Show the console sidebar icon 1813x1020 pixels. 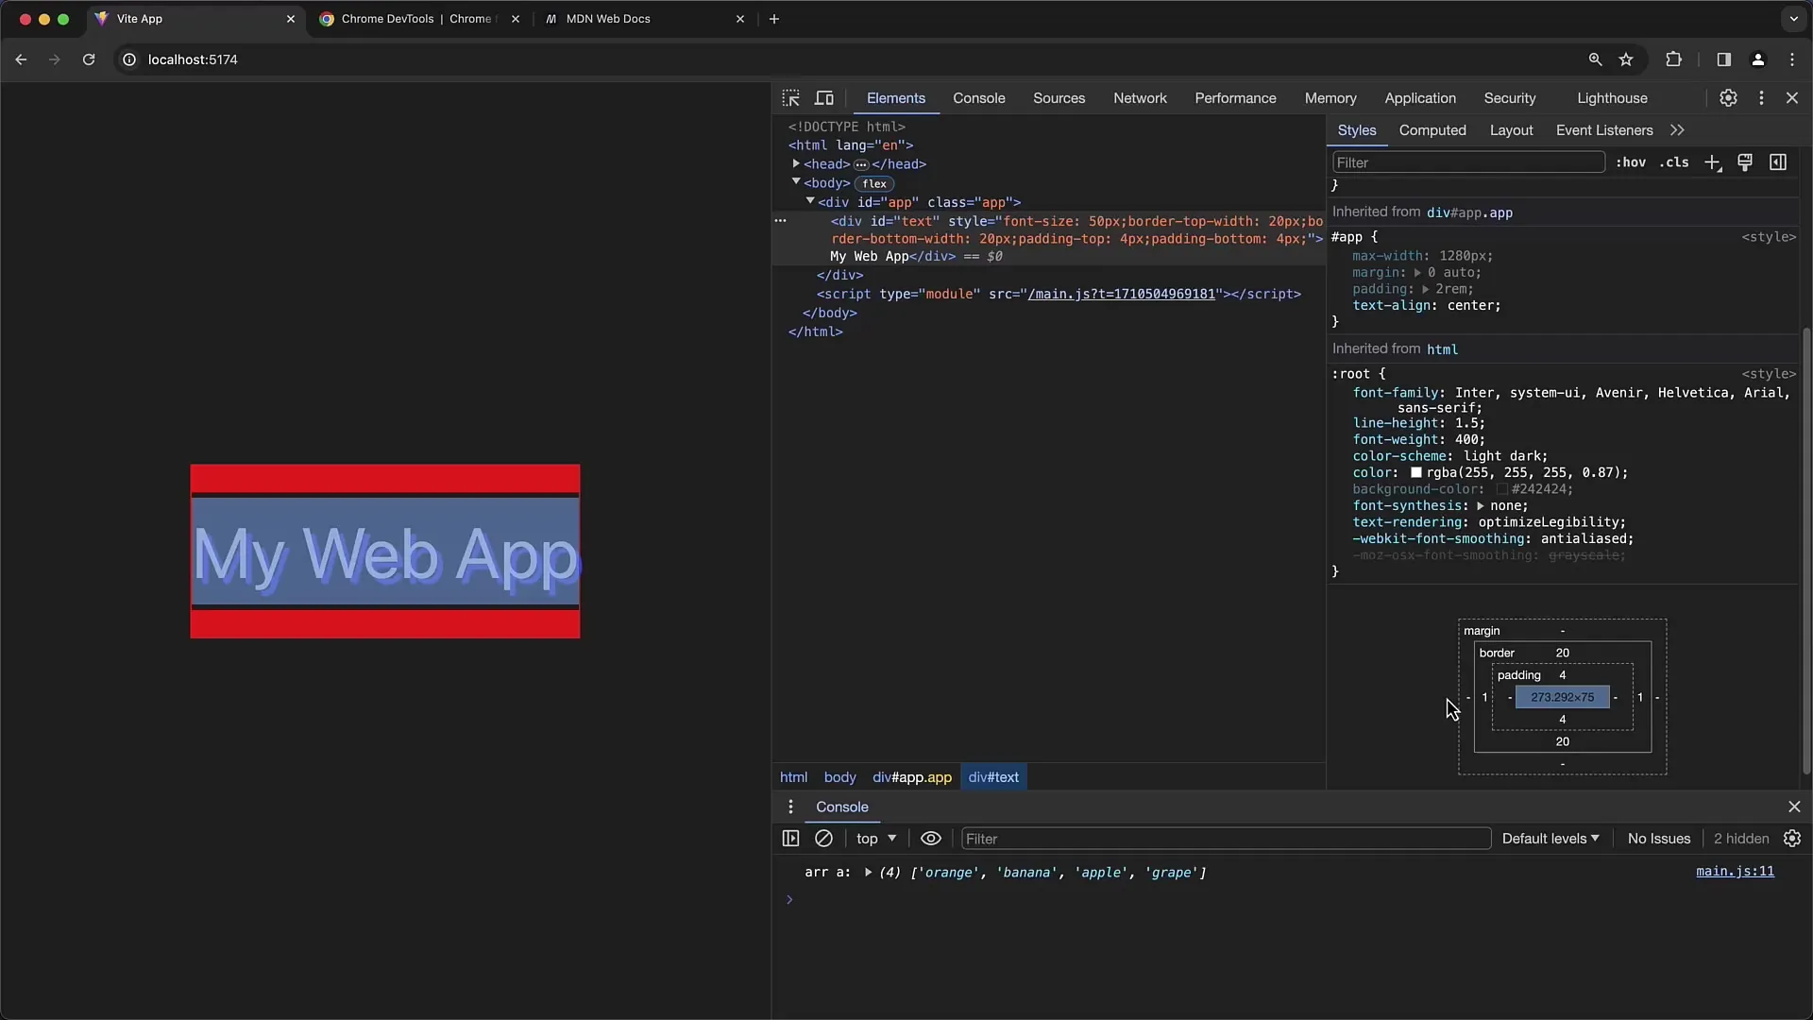[x=790, y=839]
